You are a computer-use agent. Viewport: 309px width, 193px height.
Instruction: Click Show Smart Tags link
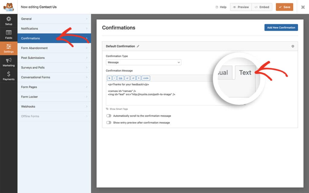[119, 109]
